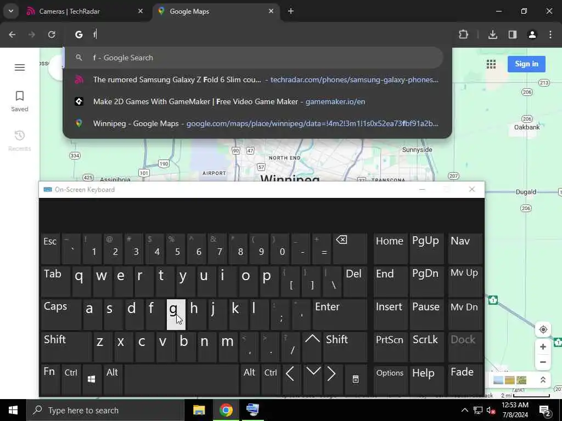Click the PrtScn key

coord(390,347)
